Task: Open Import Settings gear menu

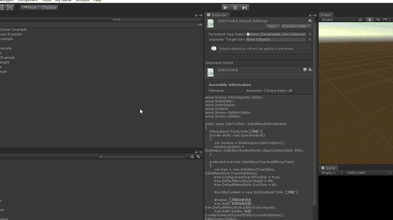Action: [310, 21]
